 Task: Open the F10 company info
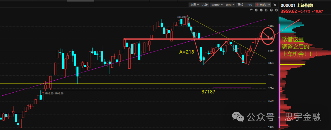click(x=250, y=5)
